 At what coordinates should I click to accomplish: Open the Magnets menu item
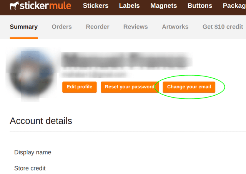(163, 6)
